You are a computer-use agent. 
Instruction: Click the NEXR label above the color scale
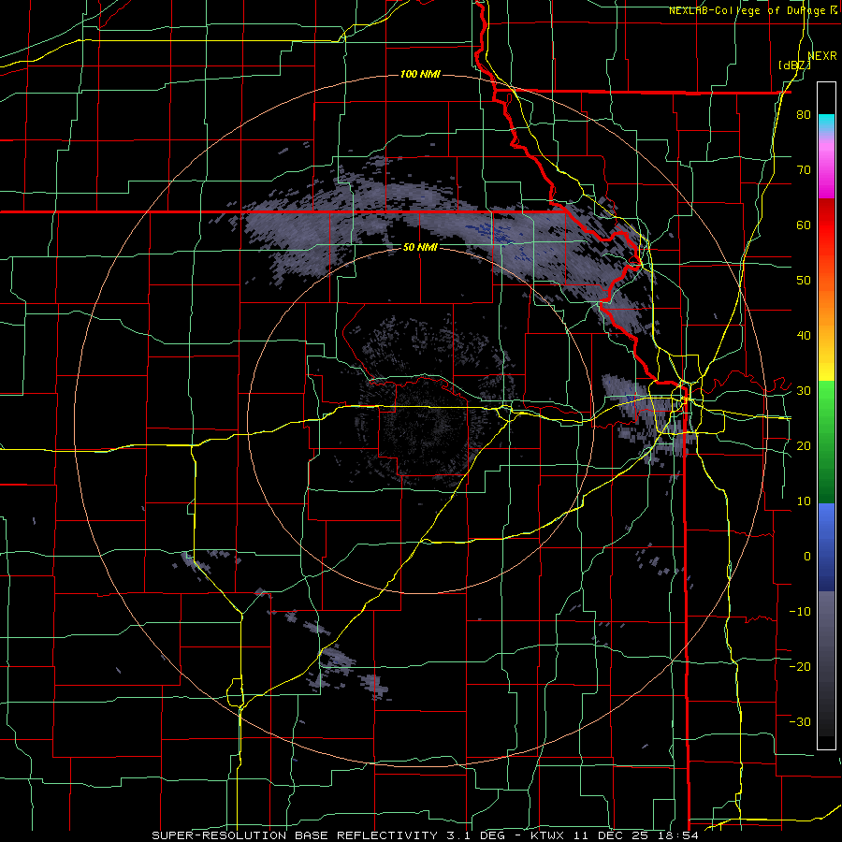pos(822,56)
